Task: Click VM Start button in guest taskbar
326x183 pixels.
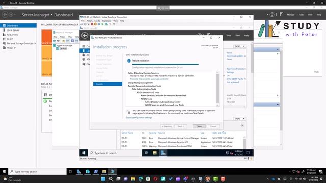Action: click(x=84, y=152)
